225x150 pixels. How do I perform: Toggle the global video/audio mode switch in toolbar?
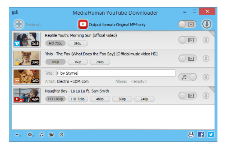(187, 24)
